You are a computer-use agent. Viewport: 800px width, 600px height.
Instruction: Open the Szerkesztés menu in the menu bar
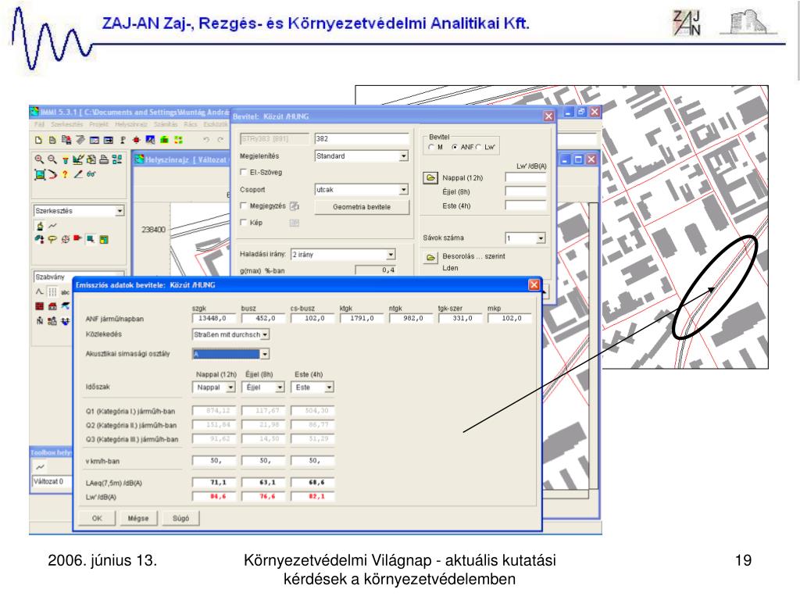pos(66,124)
